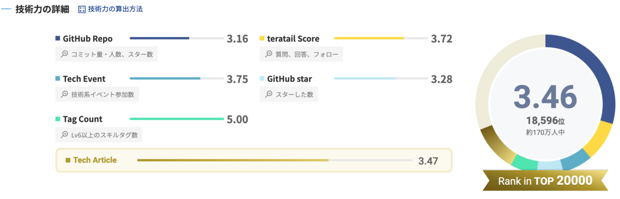This screenshot has width=620, height=199.
Task: Click the GitHub Repo score bar
Action: (176, 38)
